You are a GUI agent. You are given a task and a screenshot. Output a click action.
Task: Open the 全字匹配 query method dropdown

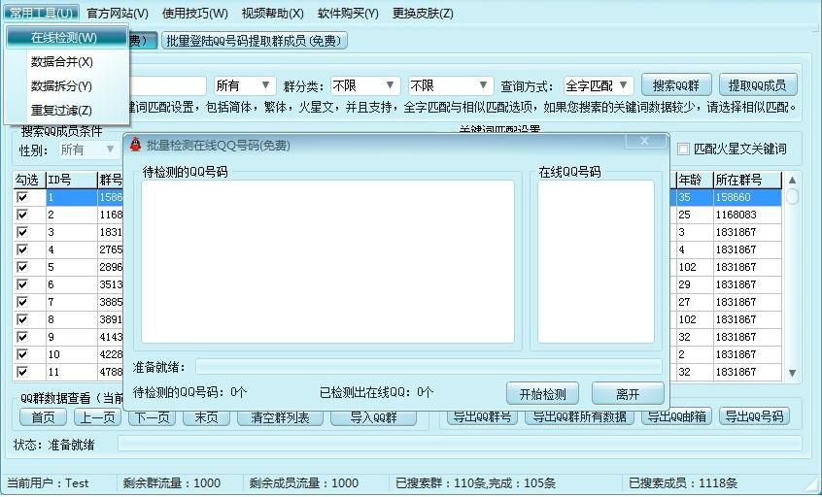[x=599, y=85]
